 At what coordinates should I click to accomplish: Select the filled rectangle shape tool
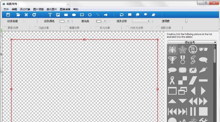click(66, 15)
